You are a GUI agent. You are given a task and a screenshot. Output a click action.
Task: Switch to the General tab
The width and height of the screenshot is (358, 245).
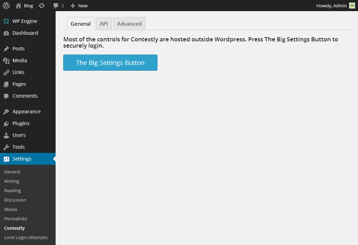tap(81, 24)
